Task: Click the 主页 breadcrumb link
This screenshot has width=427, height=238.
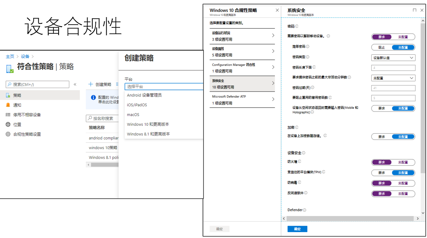Action: [x=10, y=57]
